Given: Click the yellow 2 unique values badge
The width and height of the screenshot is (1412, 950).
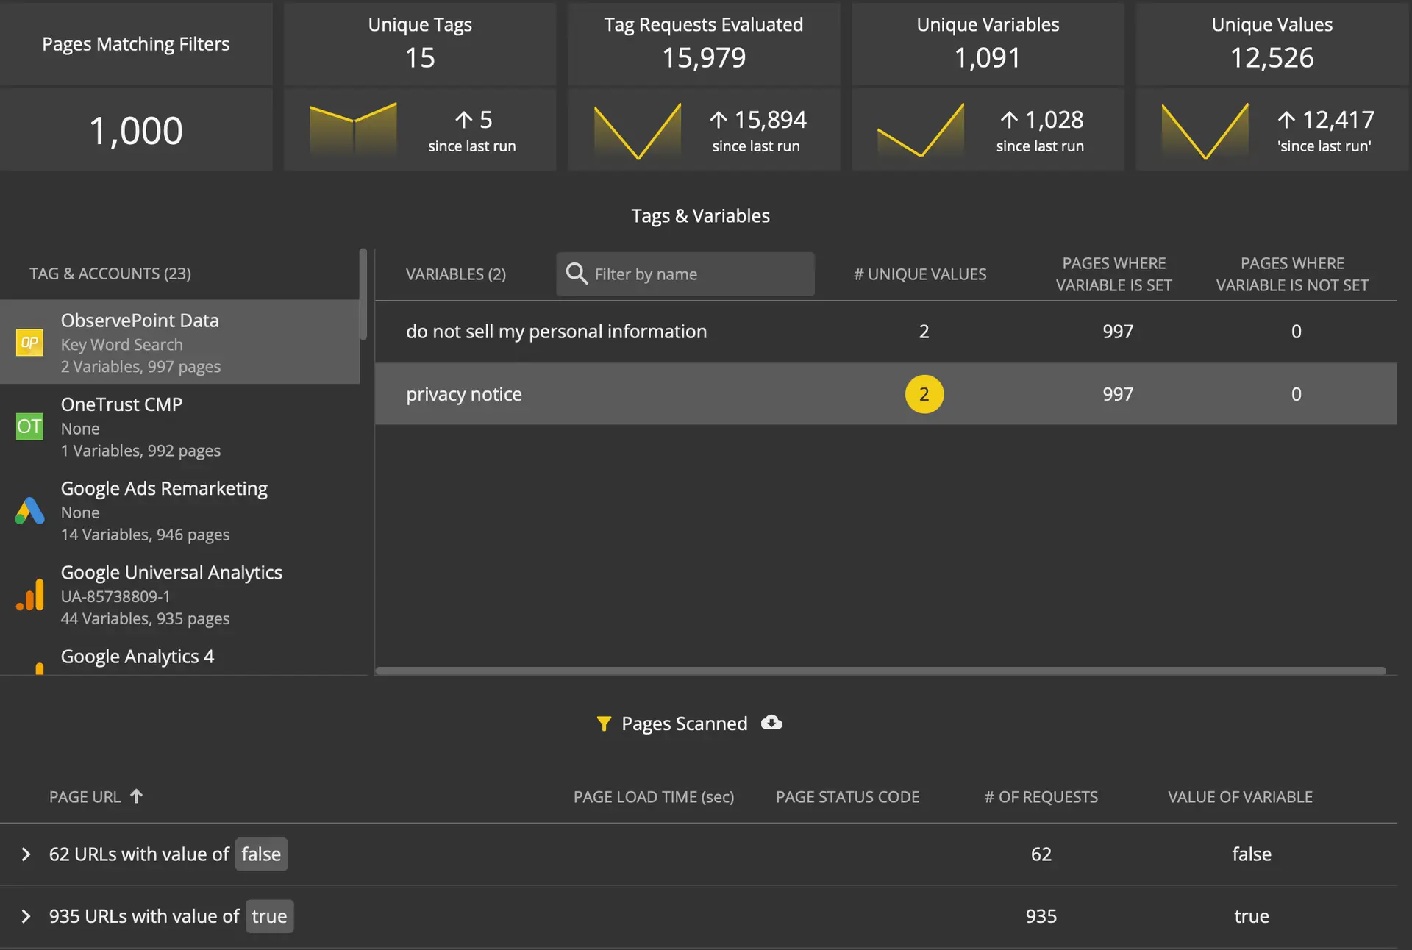Looking at the screenshot, I should tap(924, 394).
